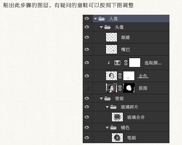182x145 pixels.
Task: Show the hidden 原图 layer
Action: coord(87,88)
